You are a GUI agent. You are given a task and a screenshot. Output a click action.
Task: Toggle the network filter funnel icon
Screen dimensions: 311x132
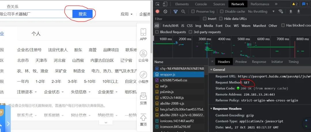[176, 11]
